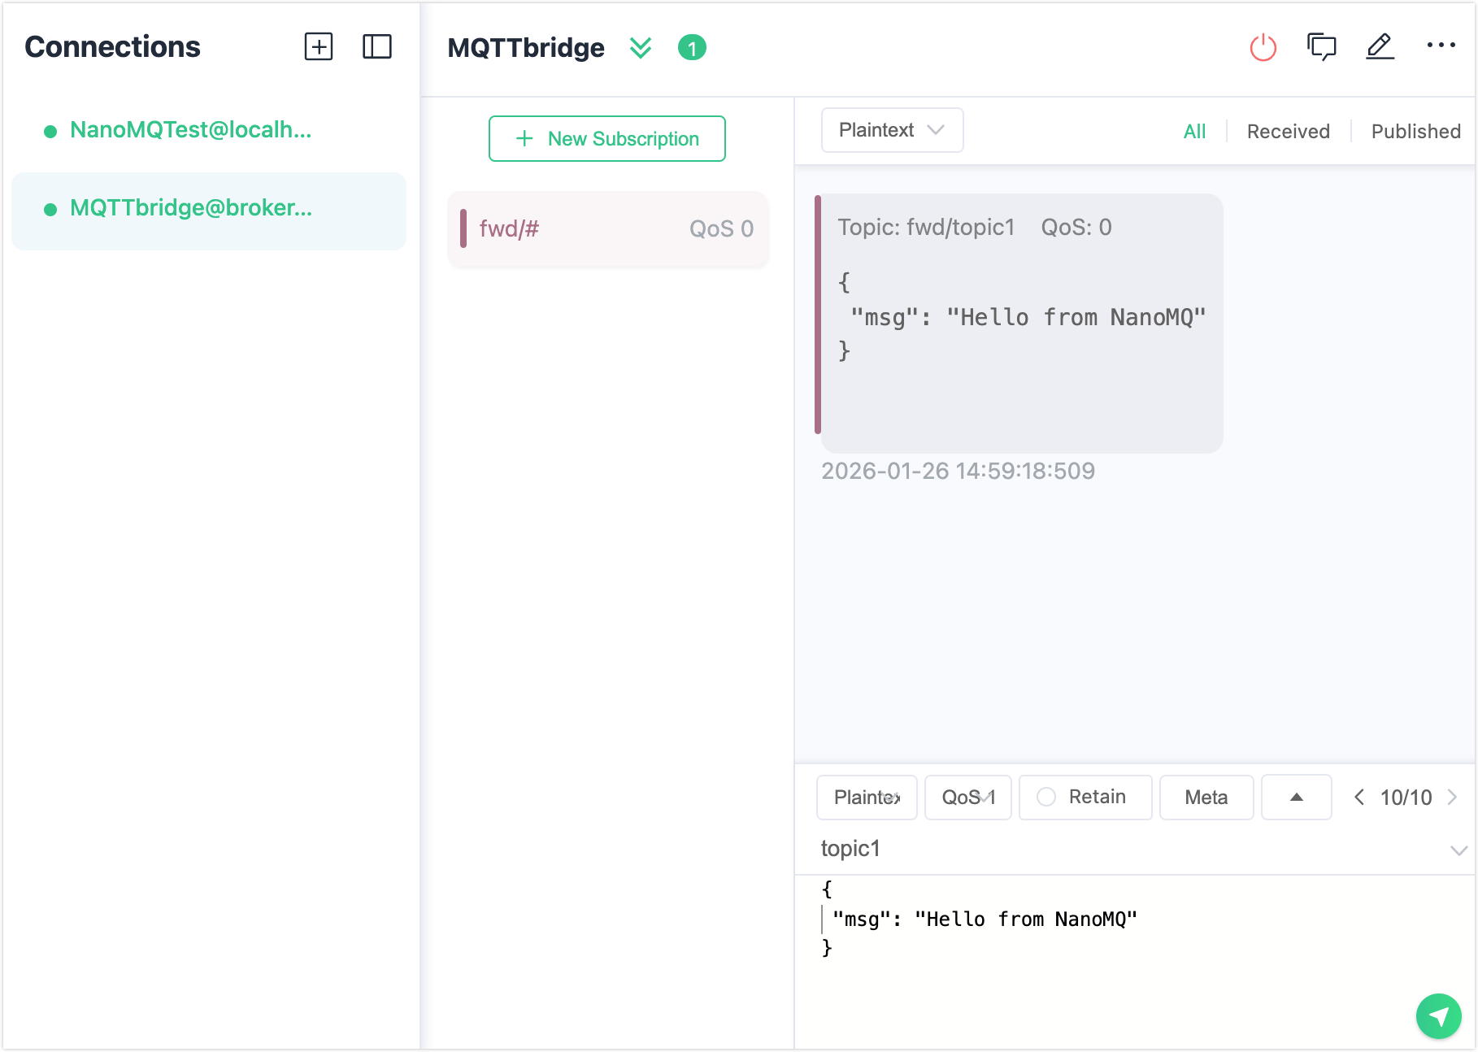The image size is (1478, 1052).
Task: Click the red disconnect power icon
Action: [1263, 47]
